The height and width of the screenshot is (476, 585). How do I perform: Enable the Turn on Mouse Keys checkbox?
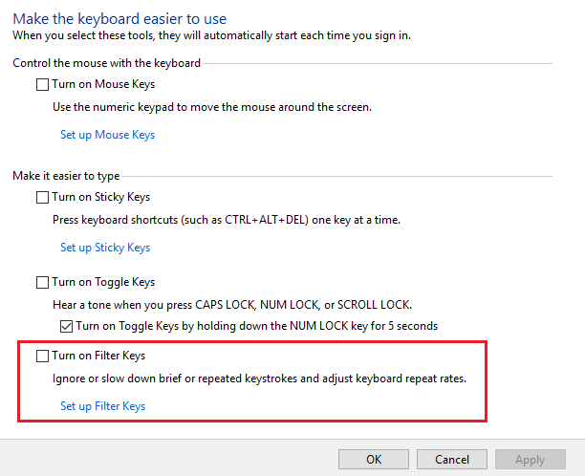tap(42, 85)
